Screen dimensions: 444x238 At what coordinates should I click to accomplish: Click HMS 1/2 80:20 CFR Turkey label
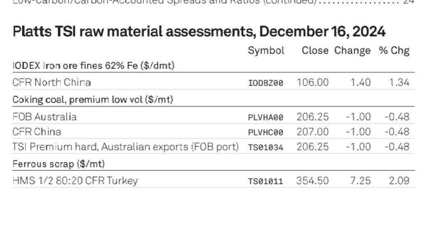[x=75, y=181]
